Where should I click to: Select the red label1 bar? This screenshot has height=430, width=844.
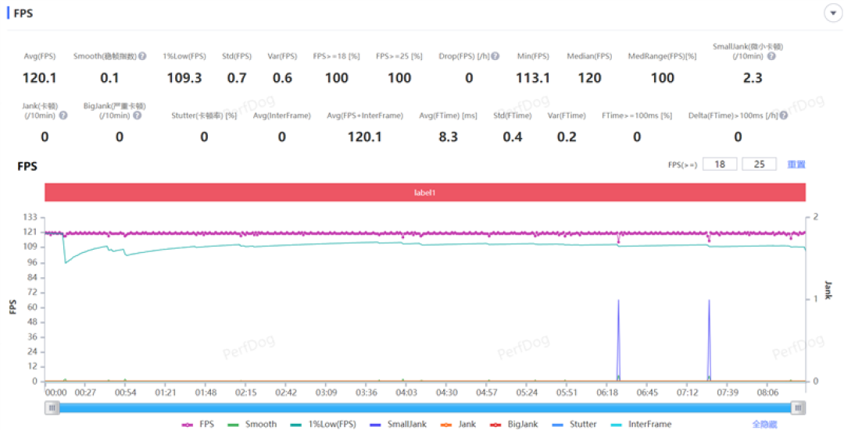point(424,193)
